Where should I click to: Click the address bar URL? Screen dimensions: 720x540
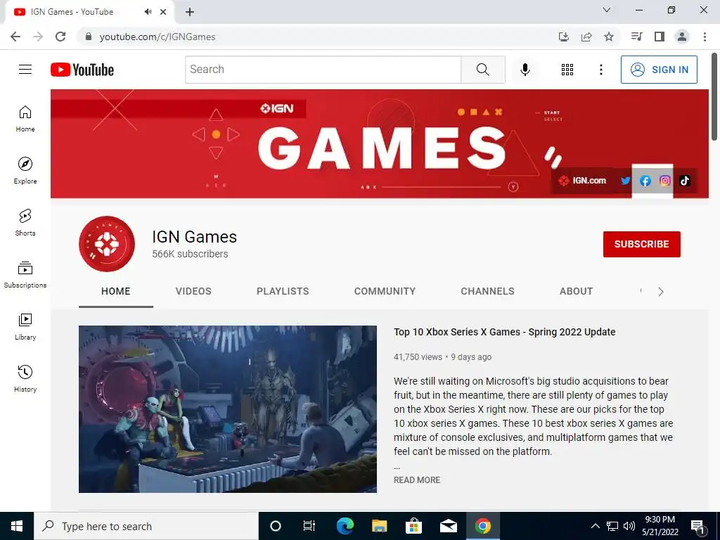coord(157,37)
